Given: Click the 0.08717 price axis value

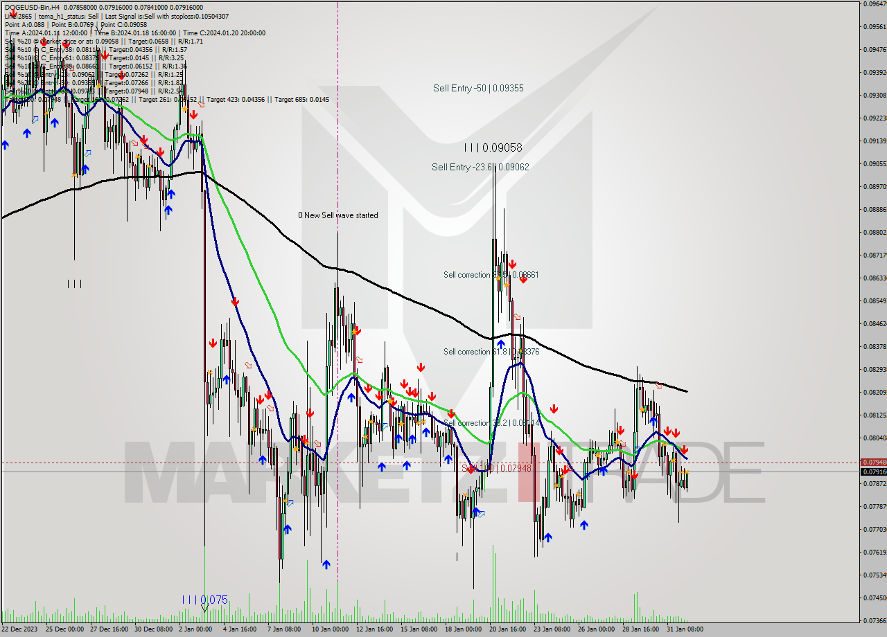Looking at the screenshot, I should click(x=874, y=255).
